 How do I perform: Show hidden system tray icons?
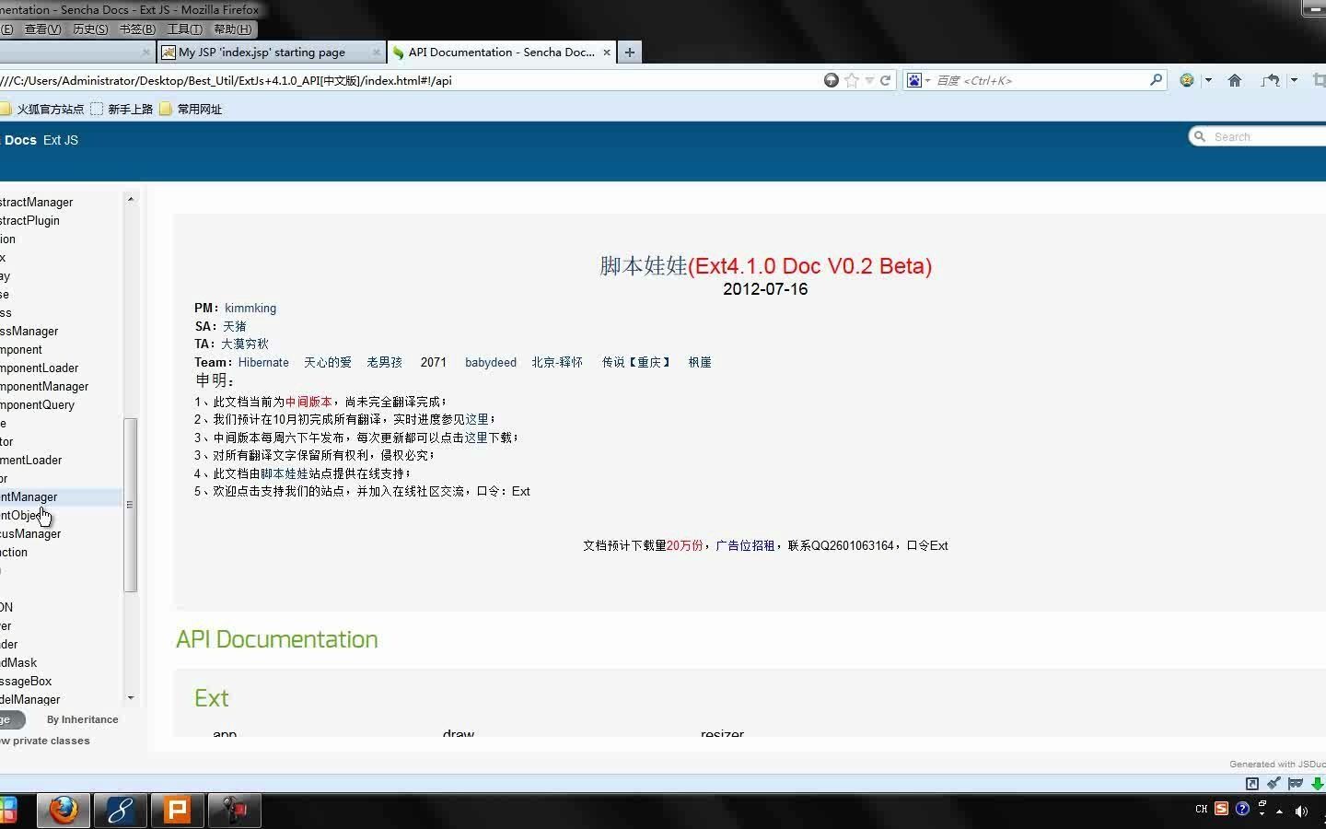[x=1279, y=811]
